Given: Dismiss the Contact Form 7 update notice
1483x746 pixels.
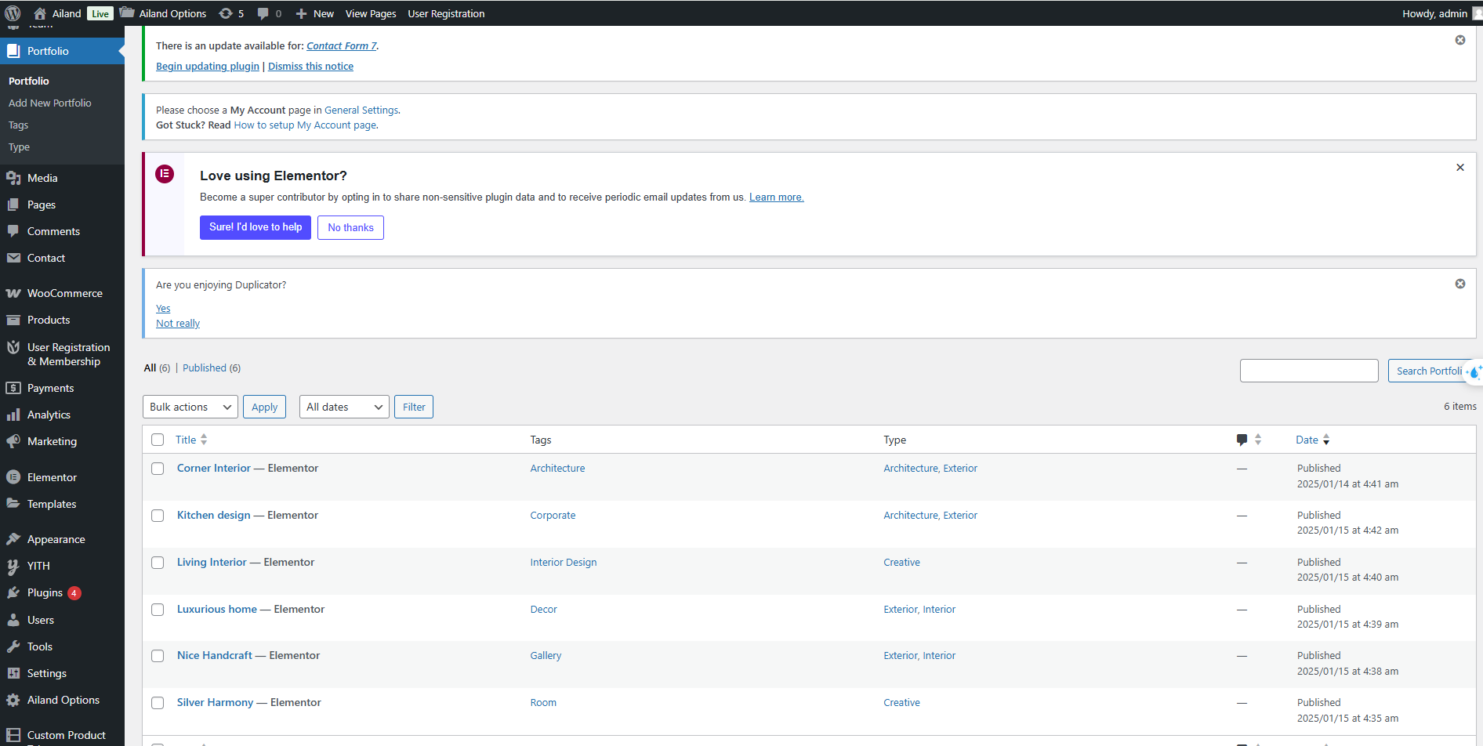Looking at the screenshot, I should tap(1460, 40).
